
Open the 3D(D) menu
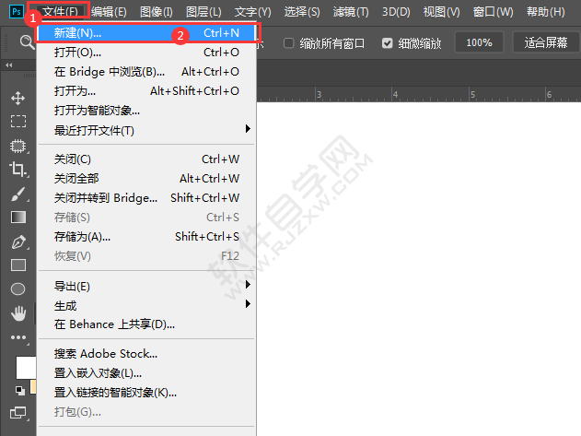396,12
